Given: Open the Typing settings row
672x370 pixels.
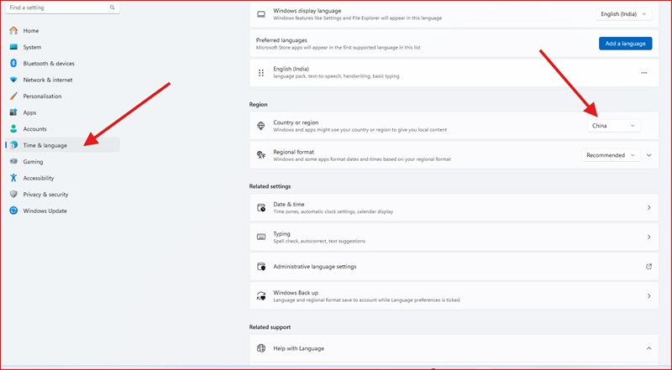Looking at the screenshot, I should [x=454, y=237].
